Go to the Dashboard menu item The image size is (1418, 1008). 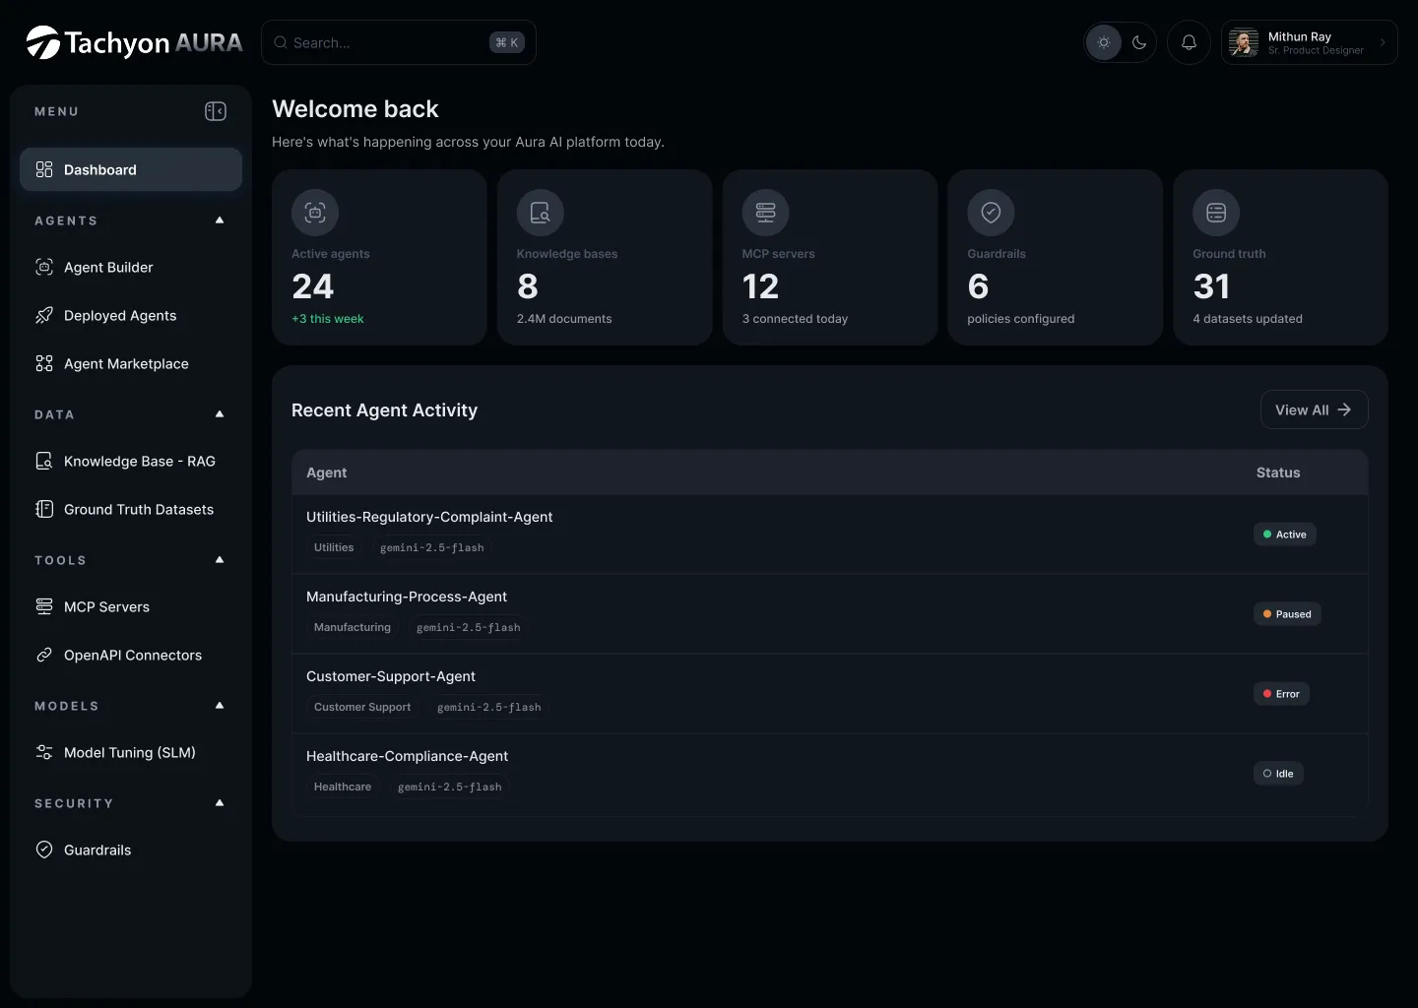click(x=131, y=169)
